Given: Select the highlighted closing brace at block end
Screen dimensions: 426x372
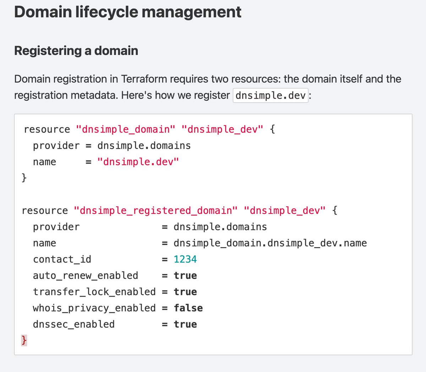Looking at the screenshot, I should 24,340.
